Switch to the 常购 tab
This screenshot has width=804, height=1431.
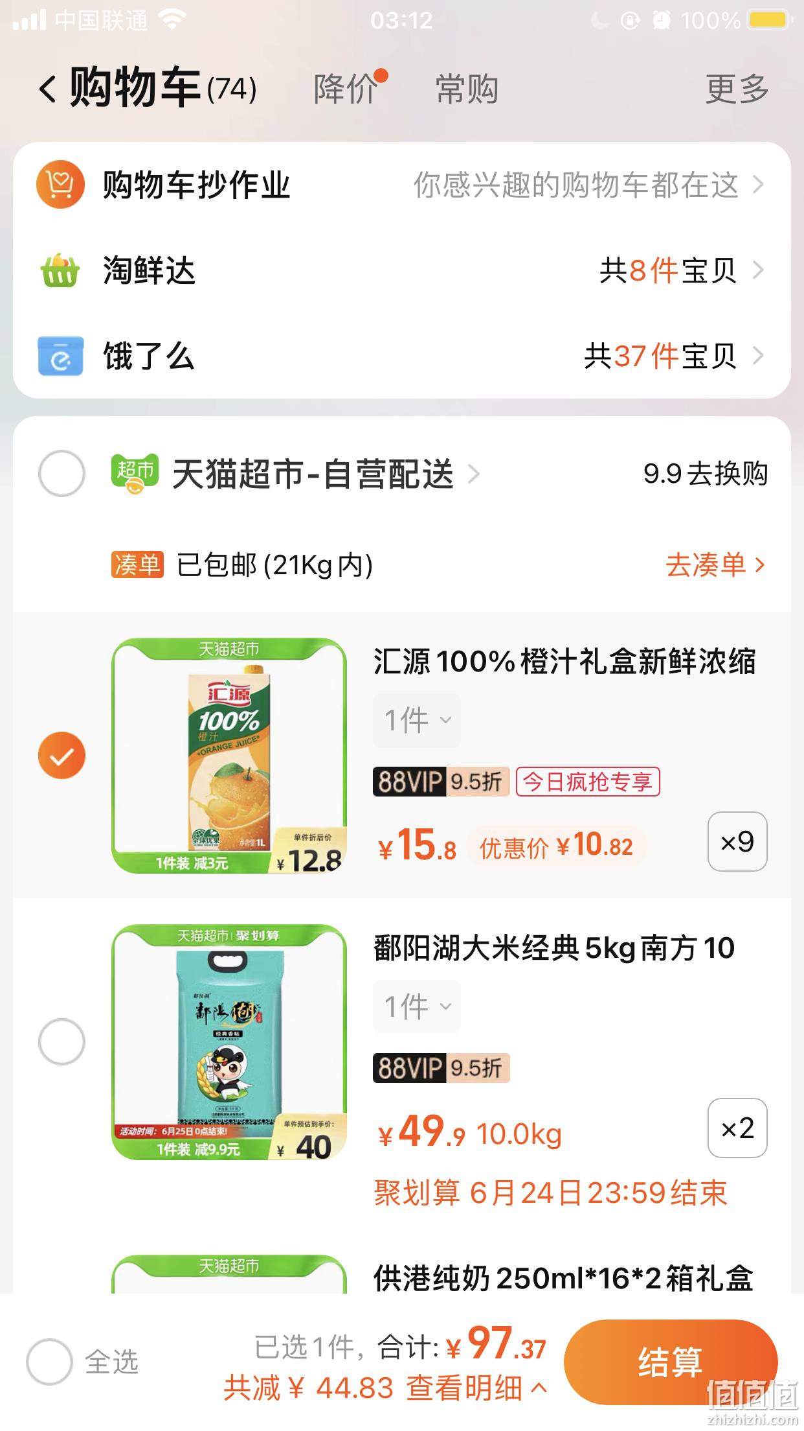coord(467,88)
